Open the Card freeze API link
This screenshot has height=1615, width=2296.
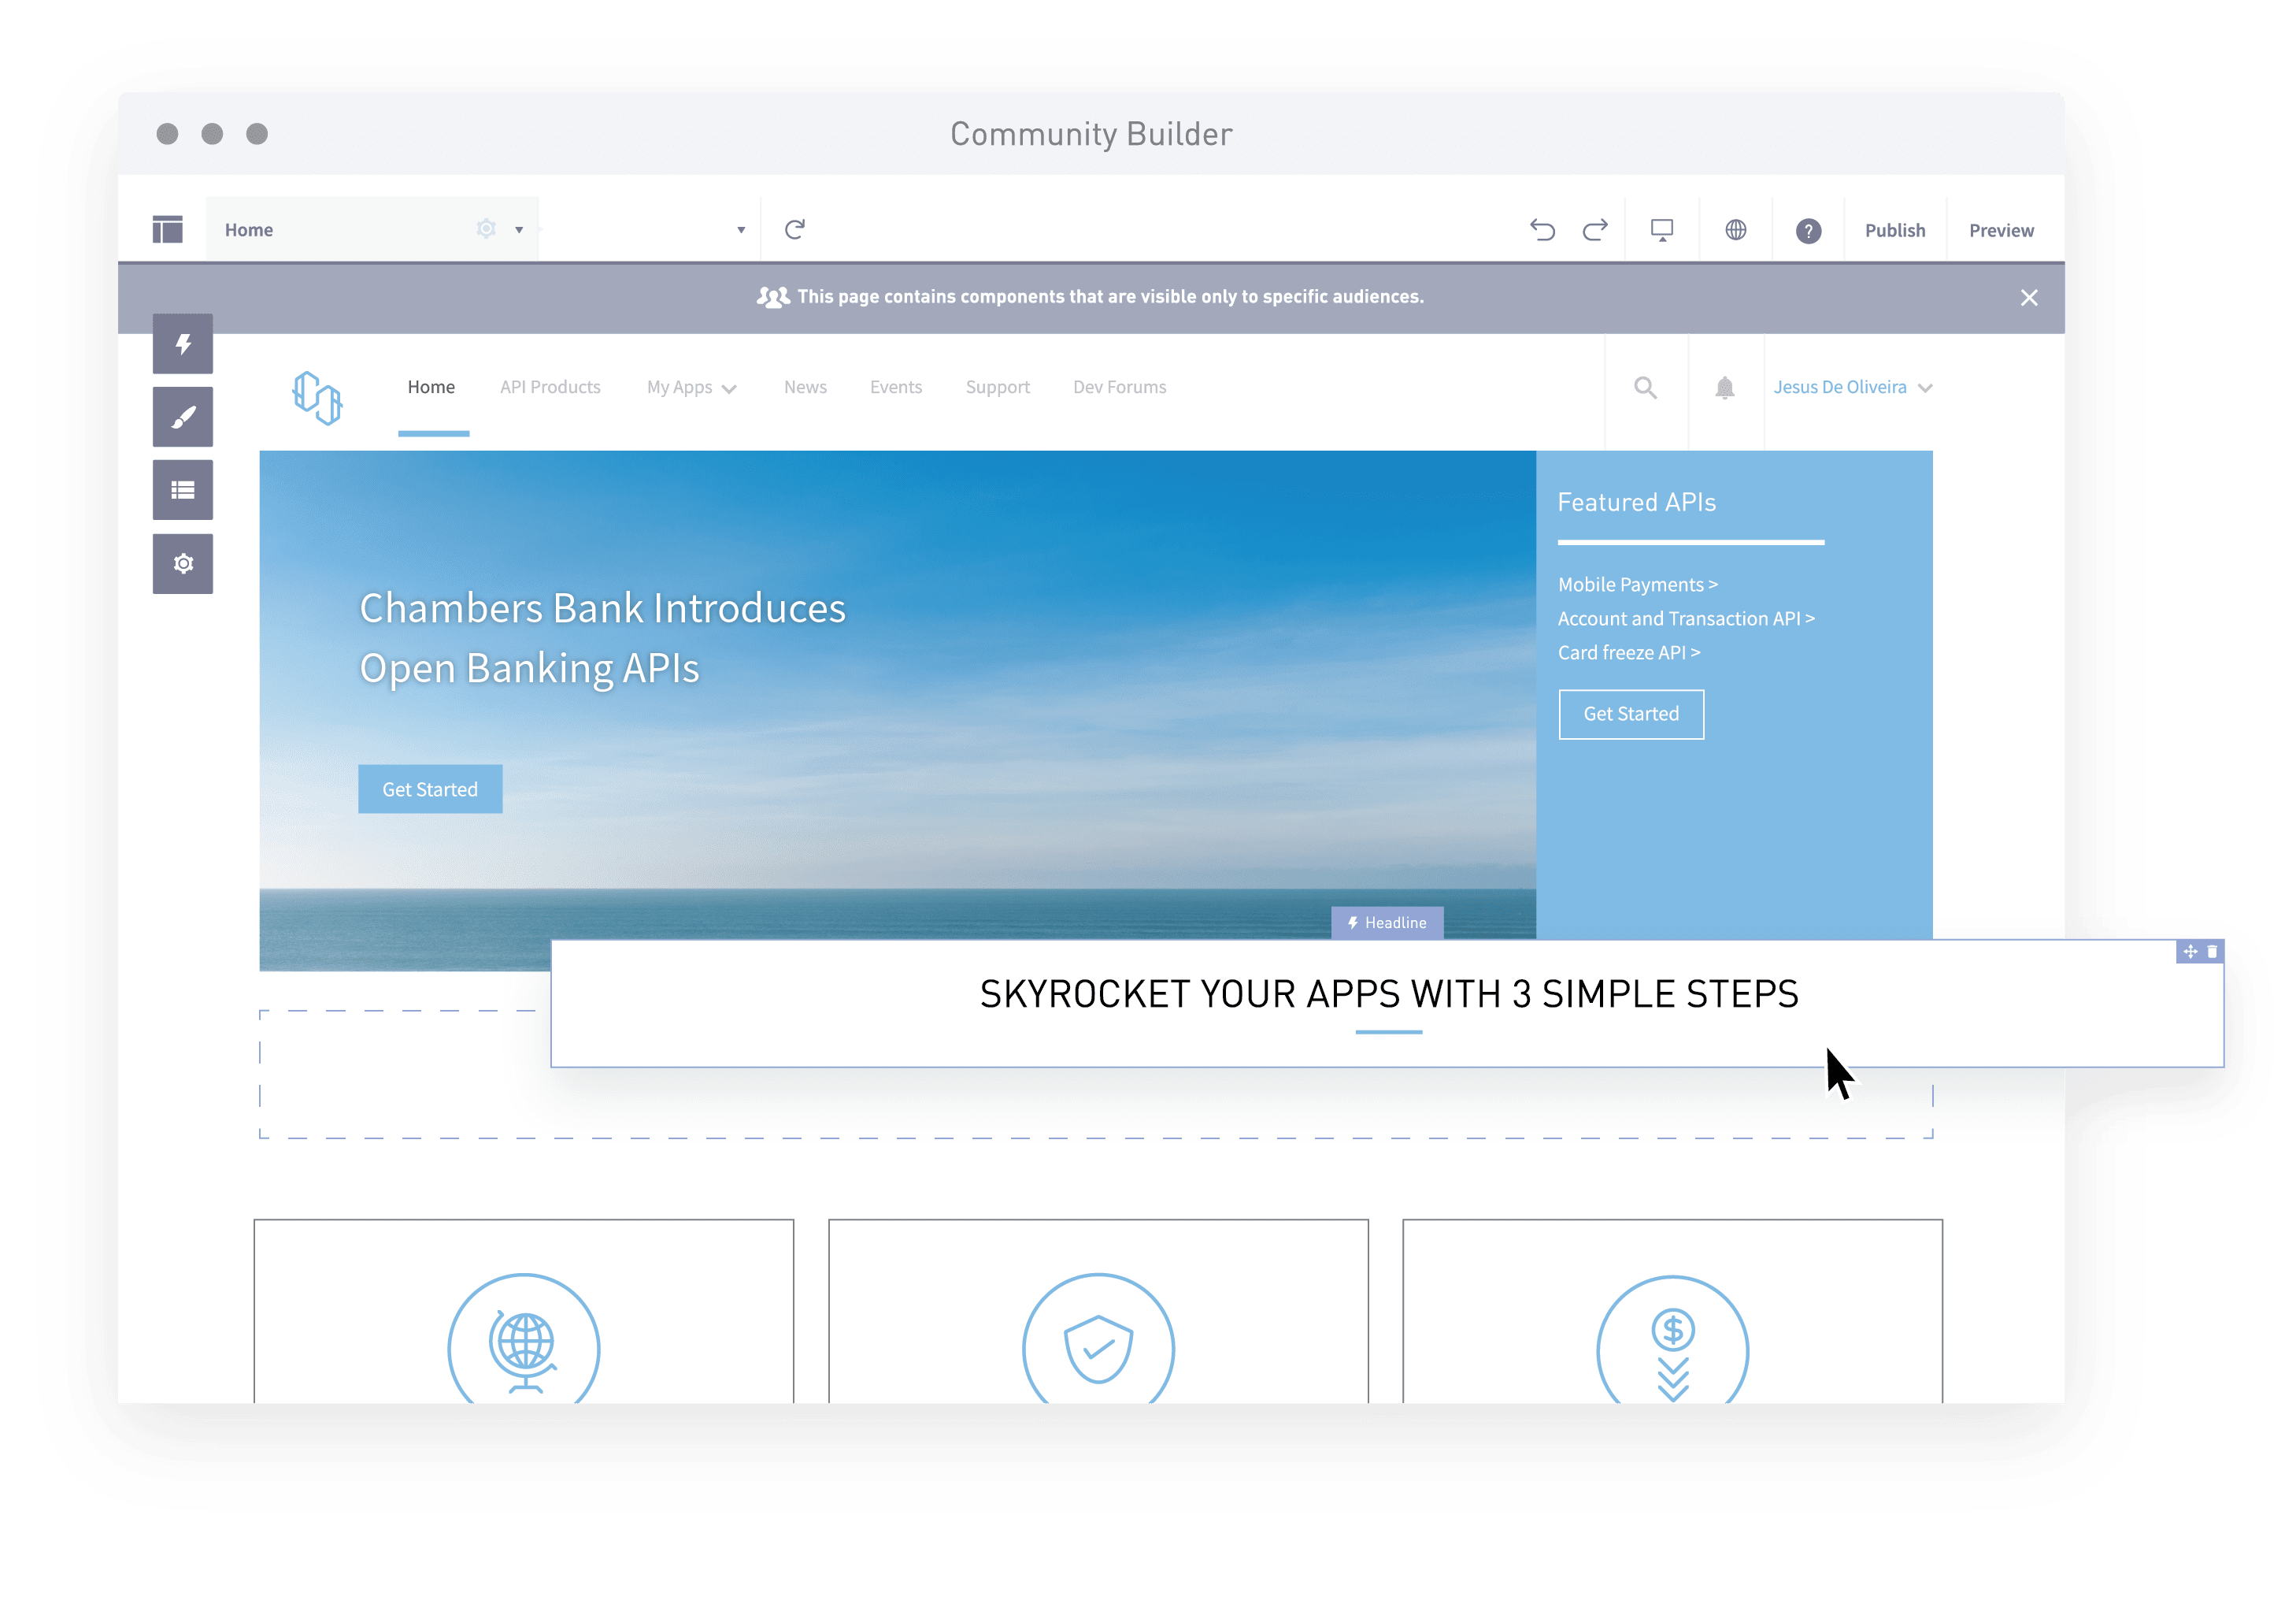tap(1629, 652)
